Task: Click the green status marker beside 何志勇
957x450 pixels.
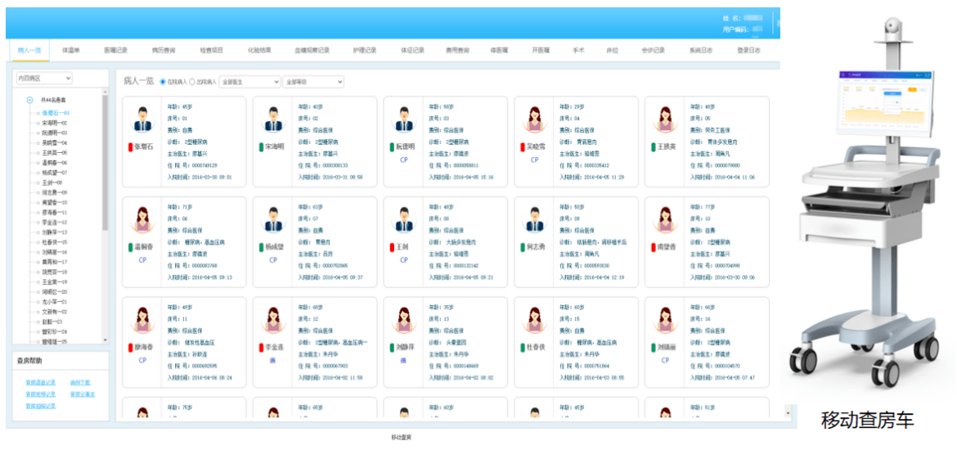Action: coord(522,247)
